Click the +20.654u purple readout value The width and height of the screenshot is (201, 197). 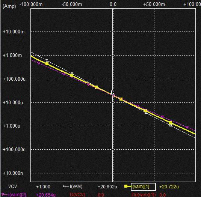pyautogui.click(x=46, y=195)
